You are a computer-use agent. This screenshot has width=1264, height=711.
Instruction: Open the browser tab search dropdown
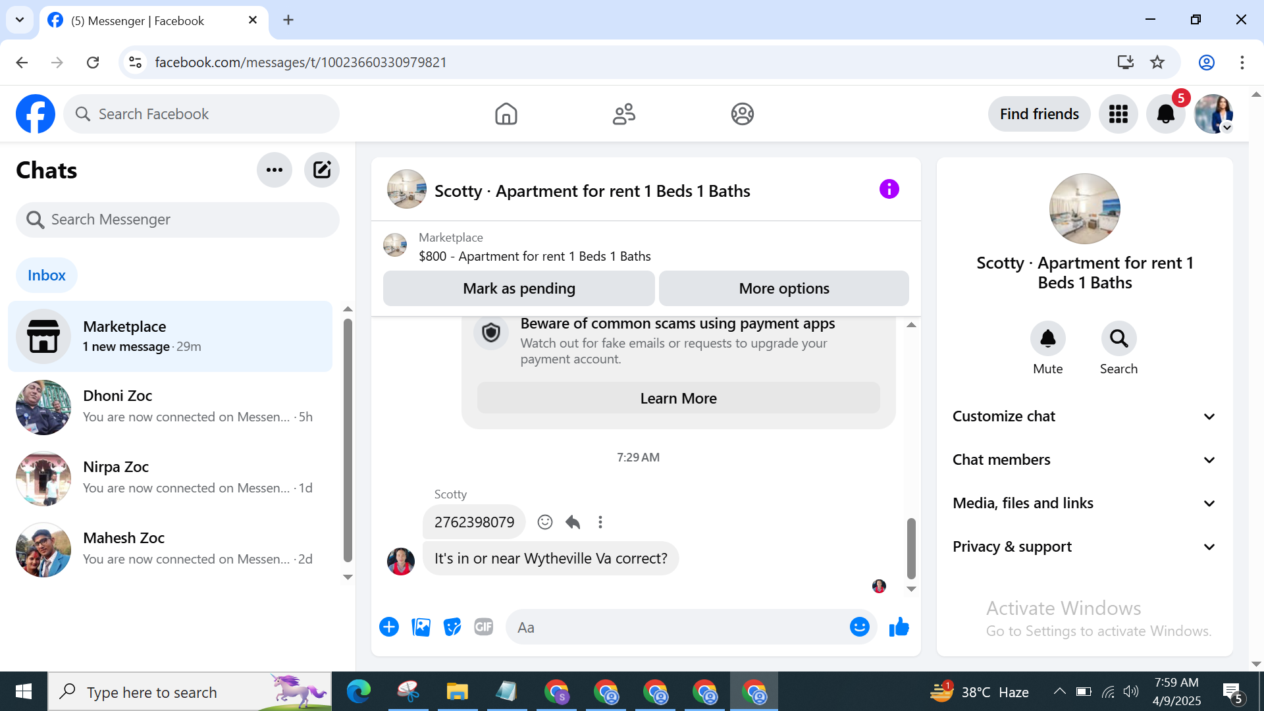point(20,20)
